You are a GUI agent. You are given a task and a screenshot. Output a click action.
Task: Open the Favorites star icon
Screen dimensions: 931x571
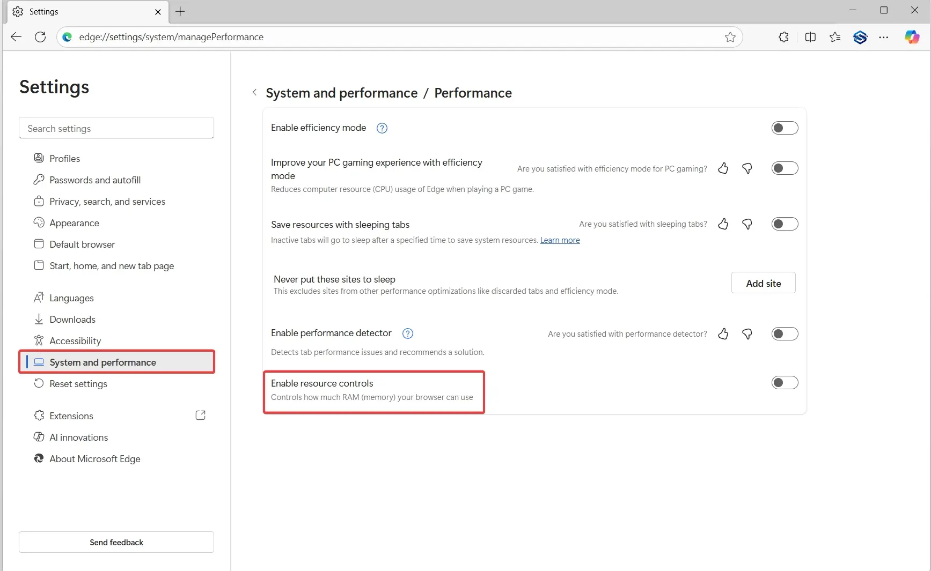pyautogui.click(x=835, y=37)
